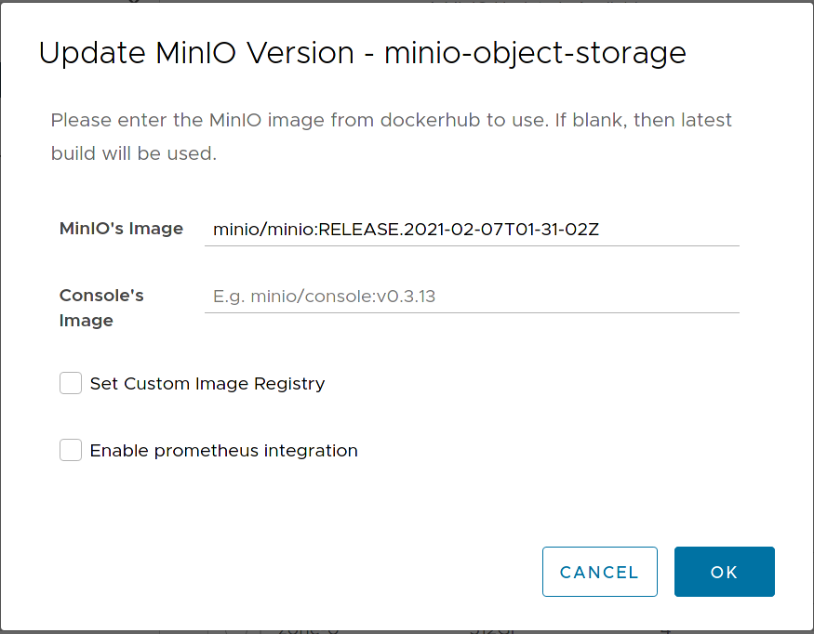Click the Set Custom Image Registry label
This screenshot has width=814, height=634.
click(207, 383)
